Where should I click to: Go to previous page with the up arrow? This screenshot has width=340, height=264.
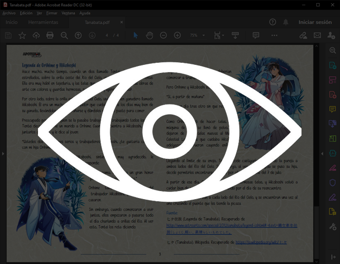tap(78, 35)
